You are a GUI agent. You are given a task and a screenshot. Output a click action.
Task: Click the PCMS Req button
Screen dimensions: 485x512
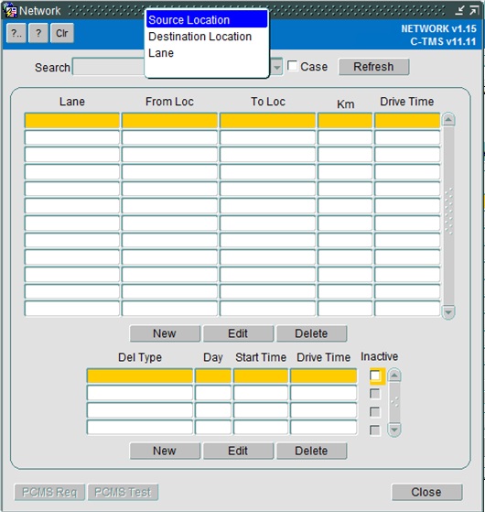49,492
